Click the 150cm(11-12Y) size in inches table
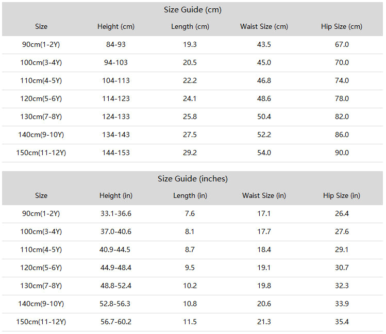Screen dimensions: 386x334 [x=41, y=322]
